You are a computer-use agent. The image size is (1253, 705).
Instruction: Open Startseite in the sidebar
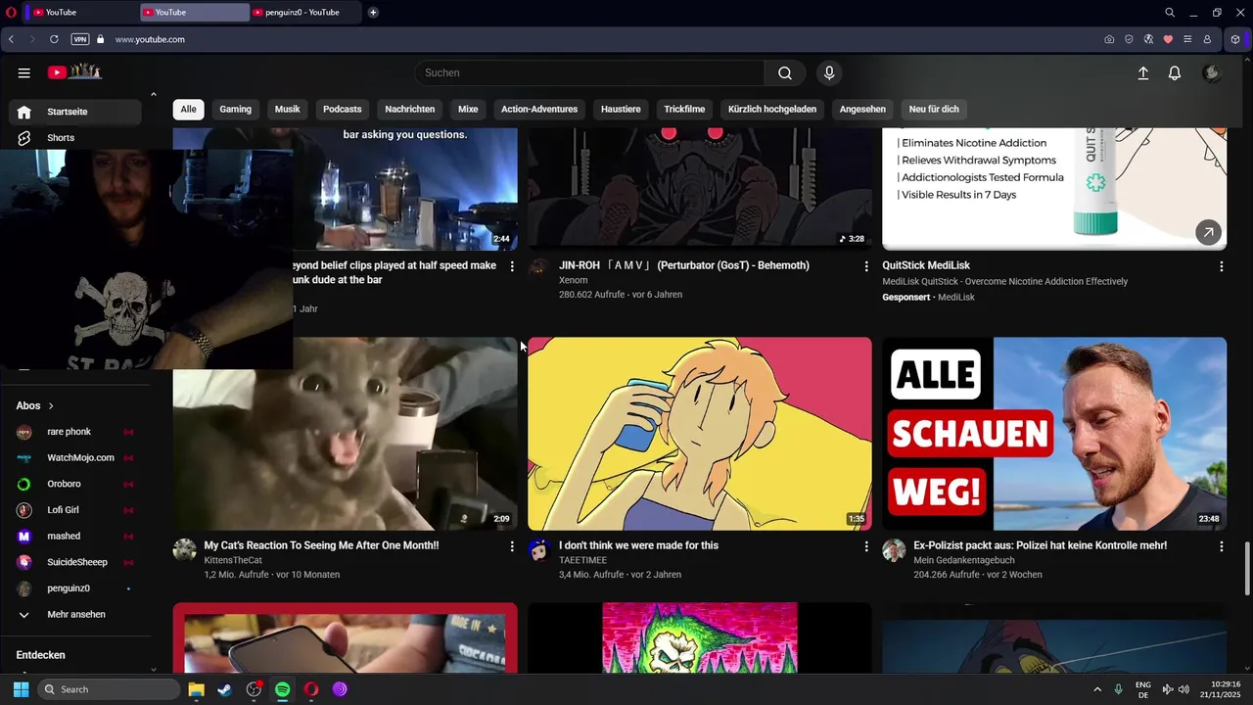[x=76, y=112]
